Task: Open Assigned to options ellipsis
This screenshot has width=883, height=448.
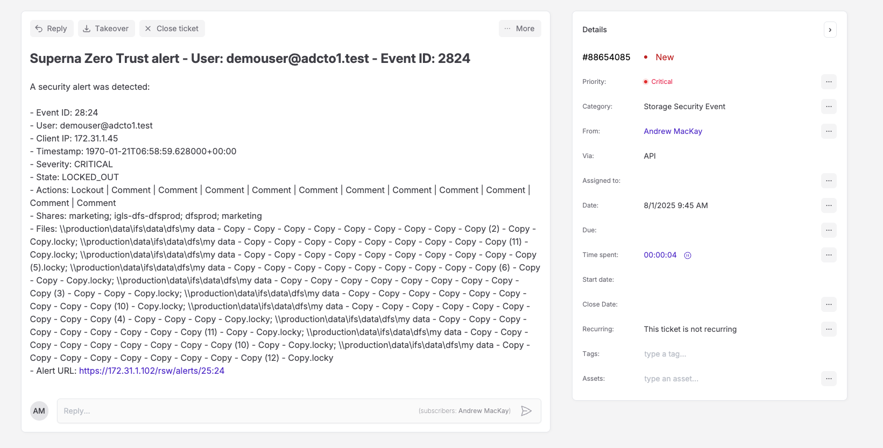Action: (829, 181)
